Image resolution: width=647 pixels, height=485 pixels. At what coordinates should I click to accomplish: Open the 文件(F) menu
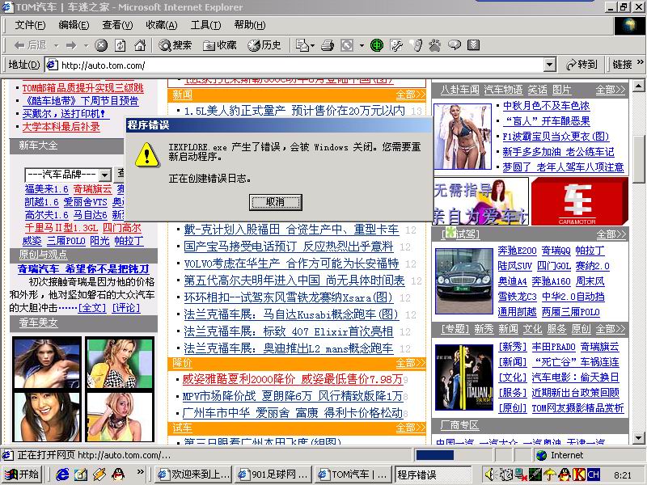click(x=30, y=25)
